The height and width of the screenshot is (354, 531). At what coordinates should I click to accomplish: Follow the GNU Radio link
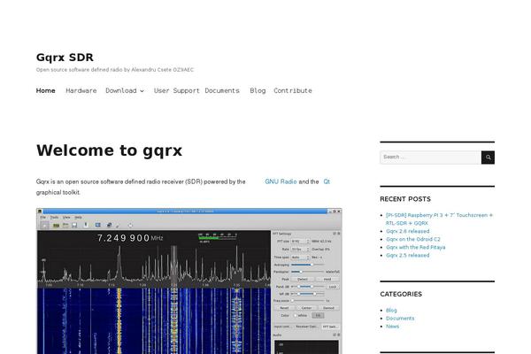point(281,181)
